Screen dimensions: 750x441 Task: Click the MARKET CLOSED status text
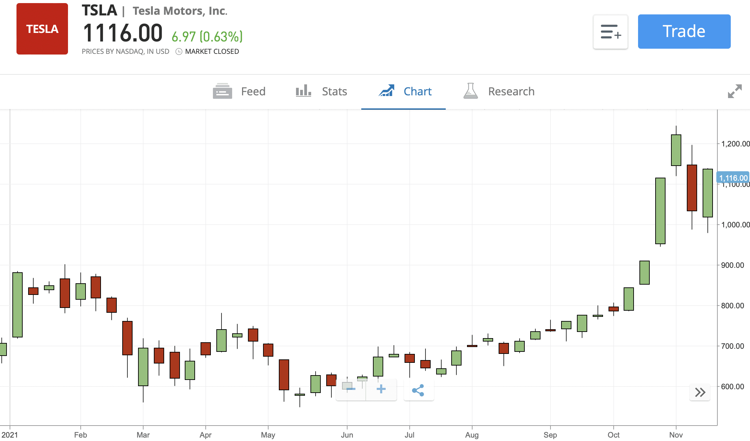[212, 51]
